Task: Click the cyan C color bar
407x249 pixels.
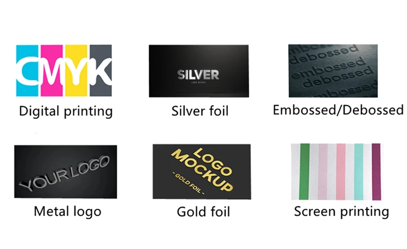Action: pyautogui.click(x=27, y=71)
